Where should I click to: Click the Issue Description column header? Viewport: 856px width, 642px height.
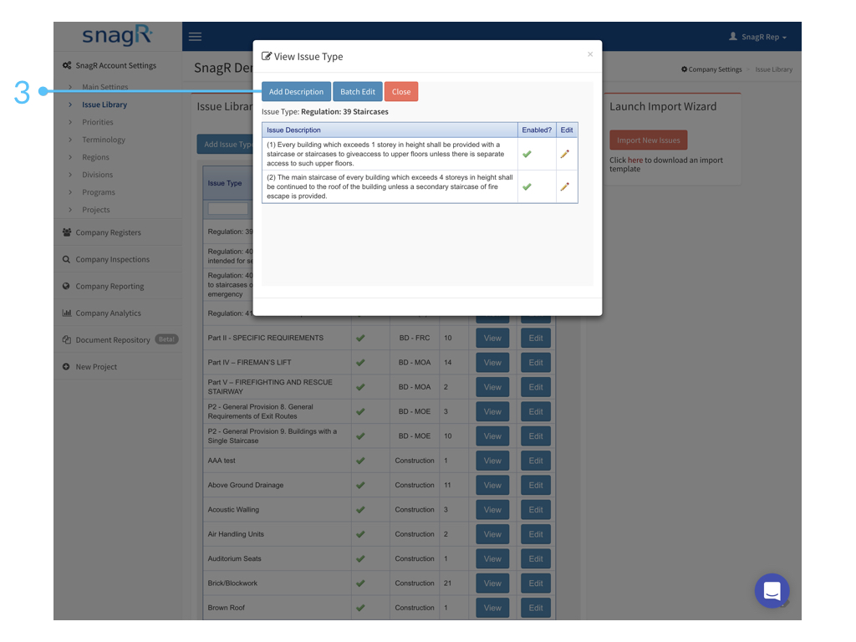click(390, 130)
